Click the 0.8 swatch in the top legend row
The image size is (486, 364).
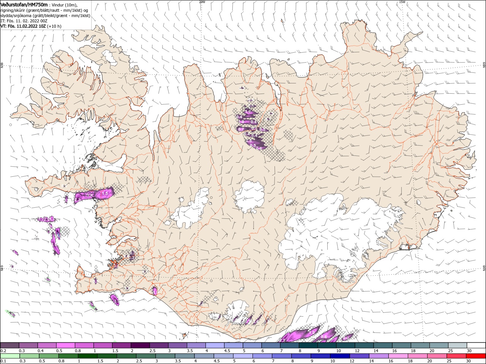(x=84, y=345)
